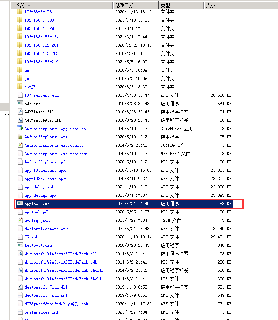Click the 类型 column header
Screen dimensions: 278x320
click(x=181, y=5)
